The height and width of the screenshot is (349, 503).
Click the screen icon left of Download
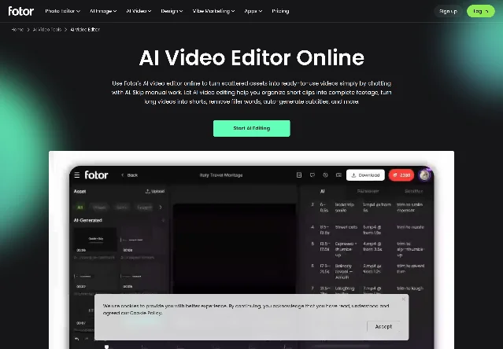(338, 174)
